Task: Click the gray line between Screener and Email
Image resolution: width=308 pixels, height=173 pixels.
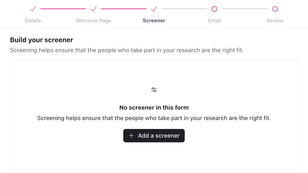Action: pyautogui.click(x=184, y=9)
